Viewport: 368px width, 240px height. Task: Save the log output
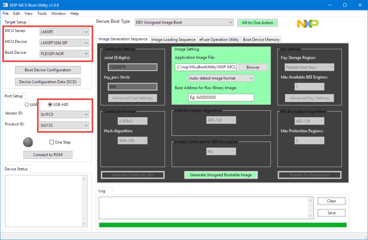[x=332, y=213]
